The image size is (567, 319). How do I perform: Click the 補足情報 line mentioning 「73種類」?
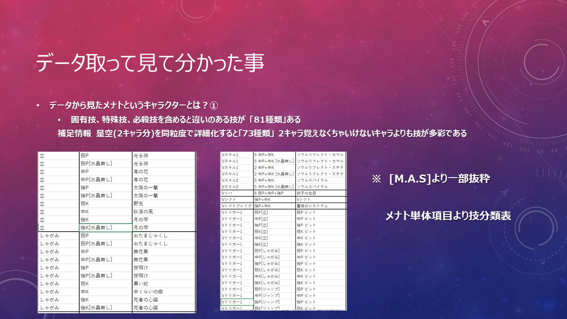262,133
